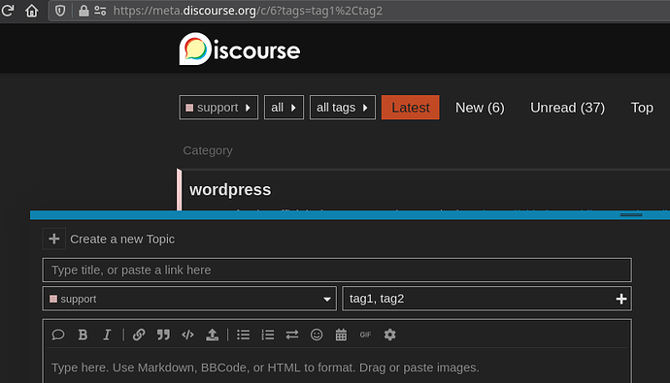
Task: Switch to the Unread (37) tab
Action: (567, 108)
